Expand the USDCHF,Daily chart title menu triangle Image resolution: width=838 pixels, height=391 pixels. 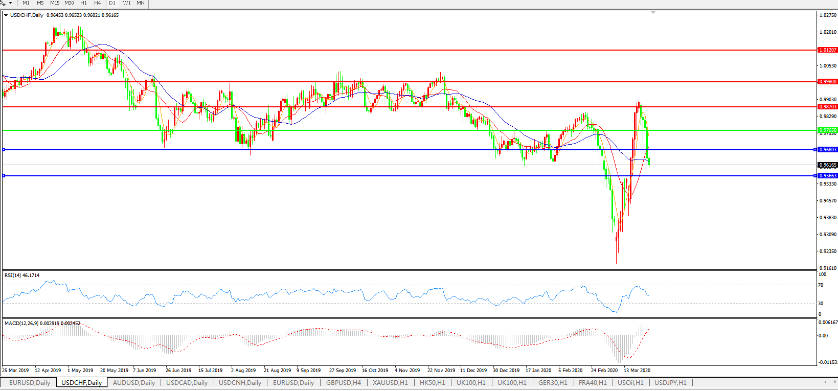(x=6, y=15)
